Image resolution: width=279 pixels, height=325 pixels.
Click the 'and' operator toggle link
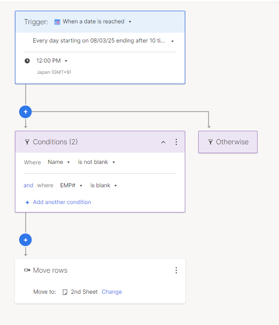tap(28, 185)
